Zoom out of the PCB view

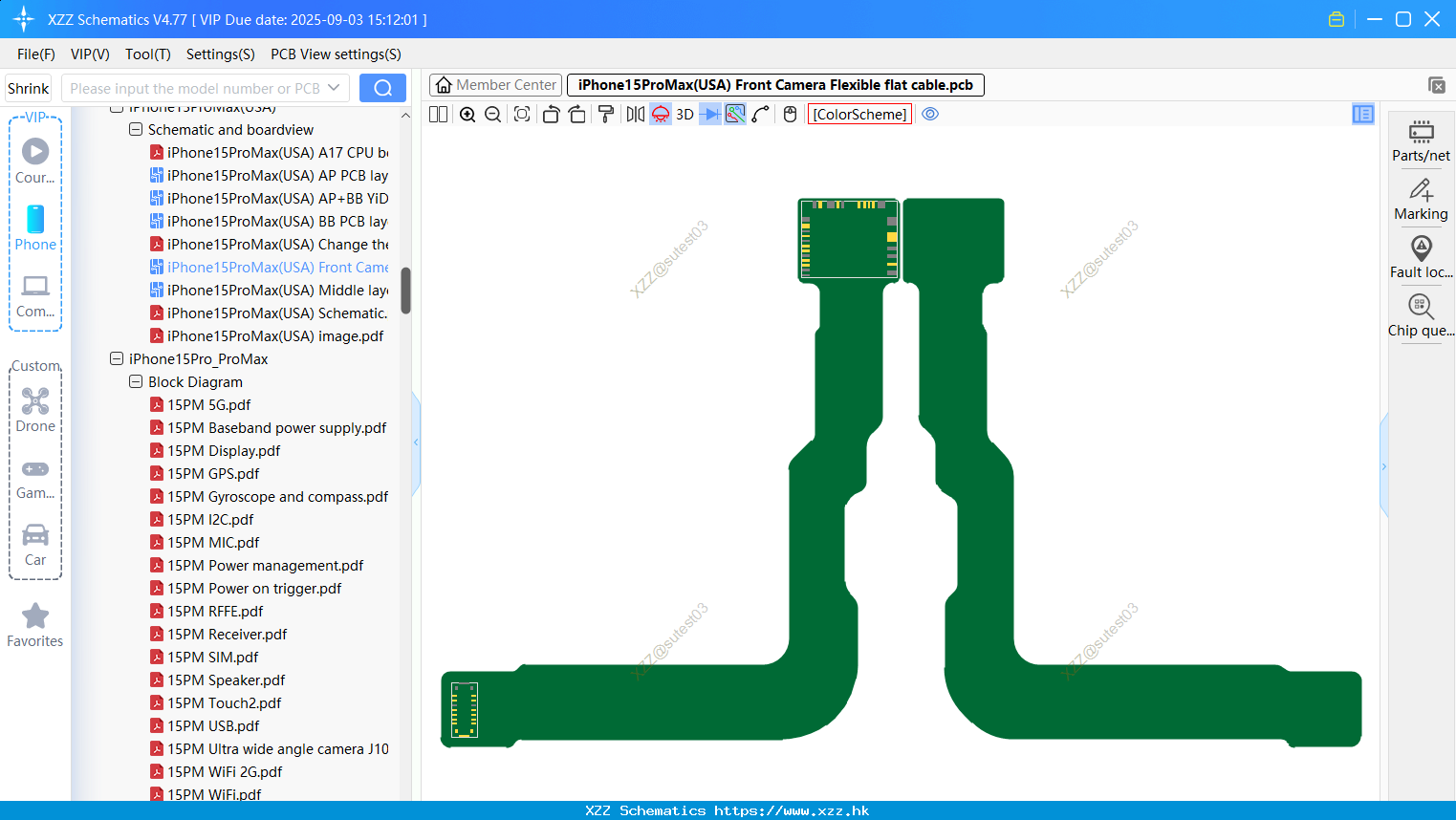[493, 115]
